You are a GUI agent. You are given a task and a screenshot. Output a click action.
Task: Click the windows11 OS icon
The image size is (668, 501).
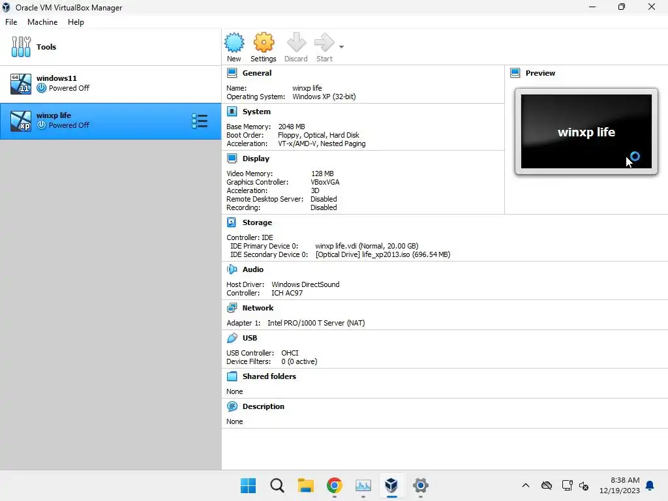point(20,83)
